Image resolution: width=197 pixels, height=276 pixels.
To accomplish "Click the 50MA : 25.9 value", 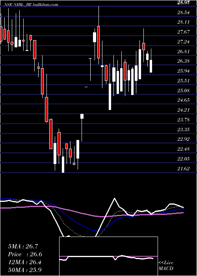I will coord(25,270).
